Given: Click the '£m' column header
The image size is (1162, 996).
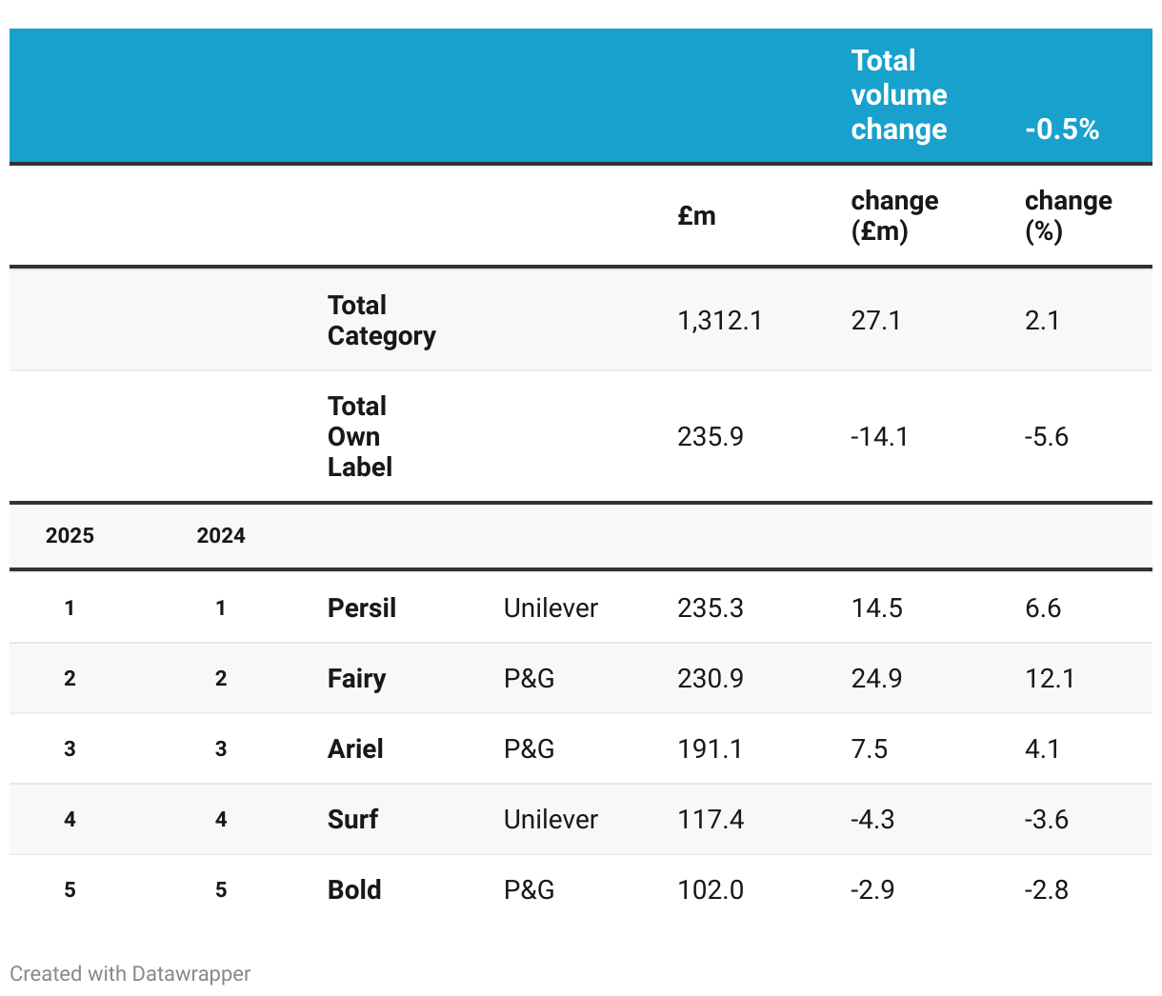Looking at the screenshot, I should point(696,216).
